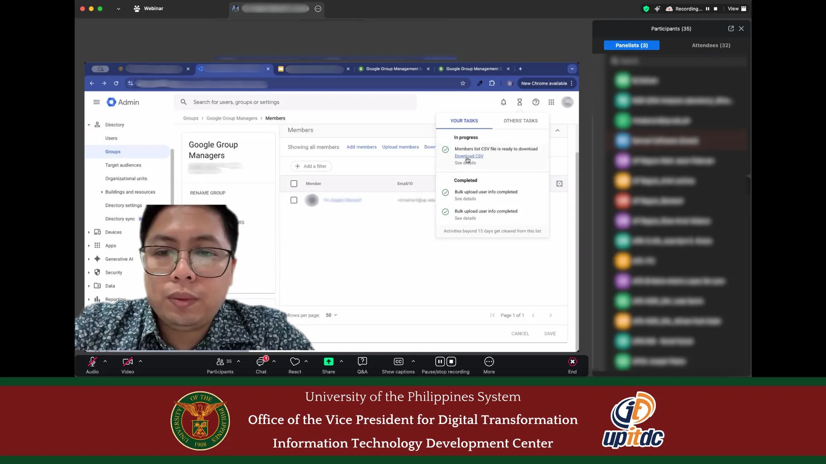Click New Chrome available button
Screen dimensions: 826x464
click(x=546, y=83)
